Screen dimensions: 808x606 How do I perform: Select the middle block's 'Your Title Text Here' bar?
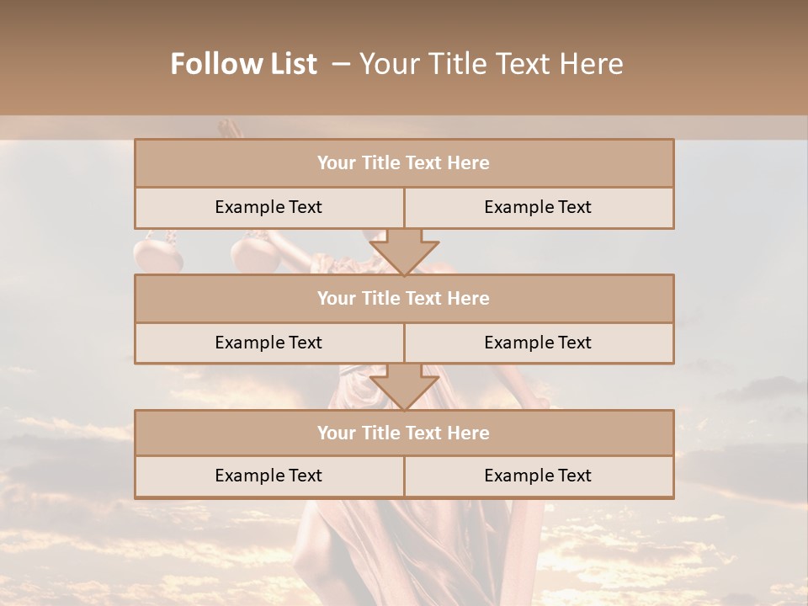[403, 298]
